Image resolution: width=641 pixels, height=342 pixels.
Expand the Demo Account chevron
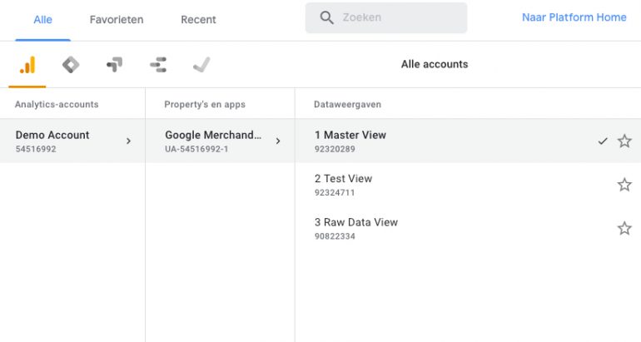tap(128, 141)
